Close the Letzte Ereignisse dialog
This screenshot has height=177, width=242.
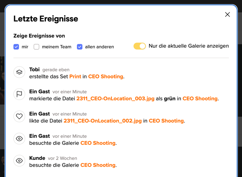tap(227, 14)
